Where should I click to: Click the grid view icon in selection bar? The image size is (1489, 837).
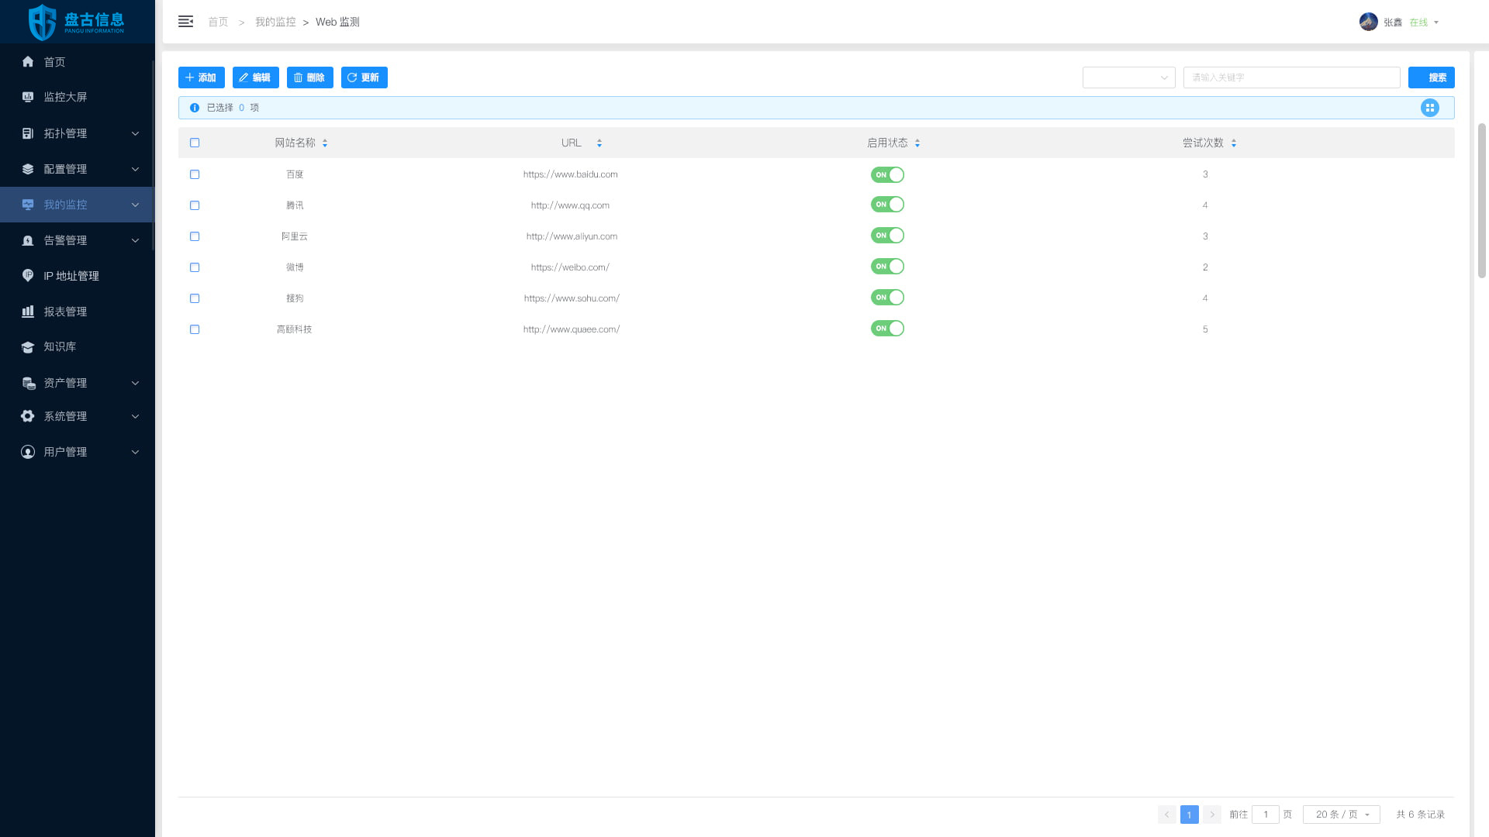(1429, 108)
